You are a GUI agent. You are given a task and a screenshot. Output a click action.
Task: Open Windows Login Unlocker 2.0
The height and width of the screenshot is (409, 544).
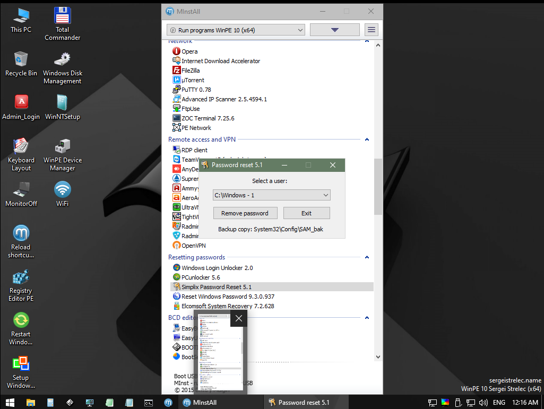click(x=213, y=268)
